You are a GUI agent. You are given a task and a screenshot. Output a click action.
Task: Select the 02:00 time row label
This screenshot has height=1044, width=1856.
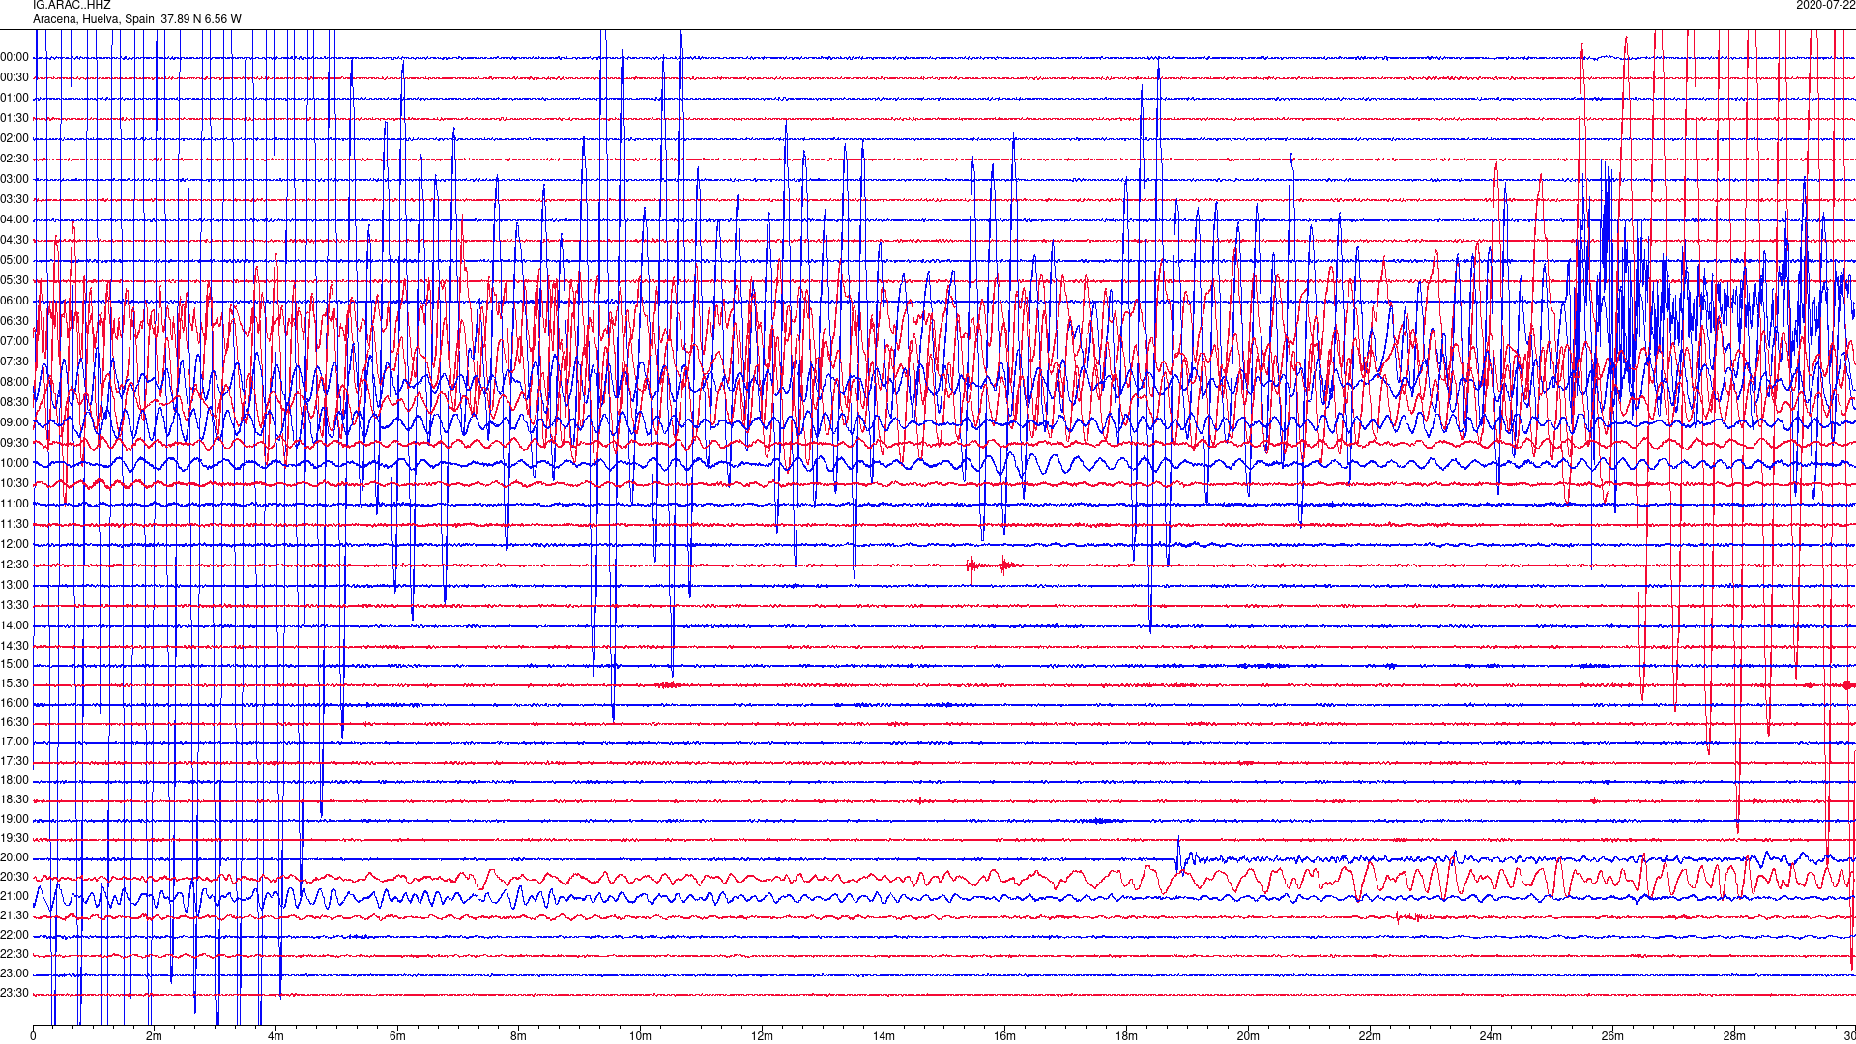coord(14,139)
